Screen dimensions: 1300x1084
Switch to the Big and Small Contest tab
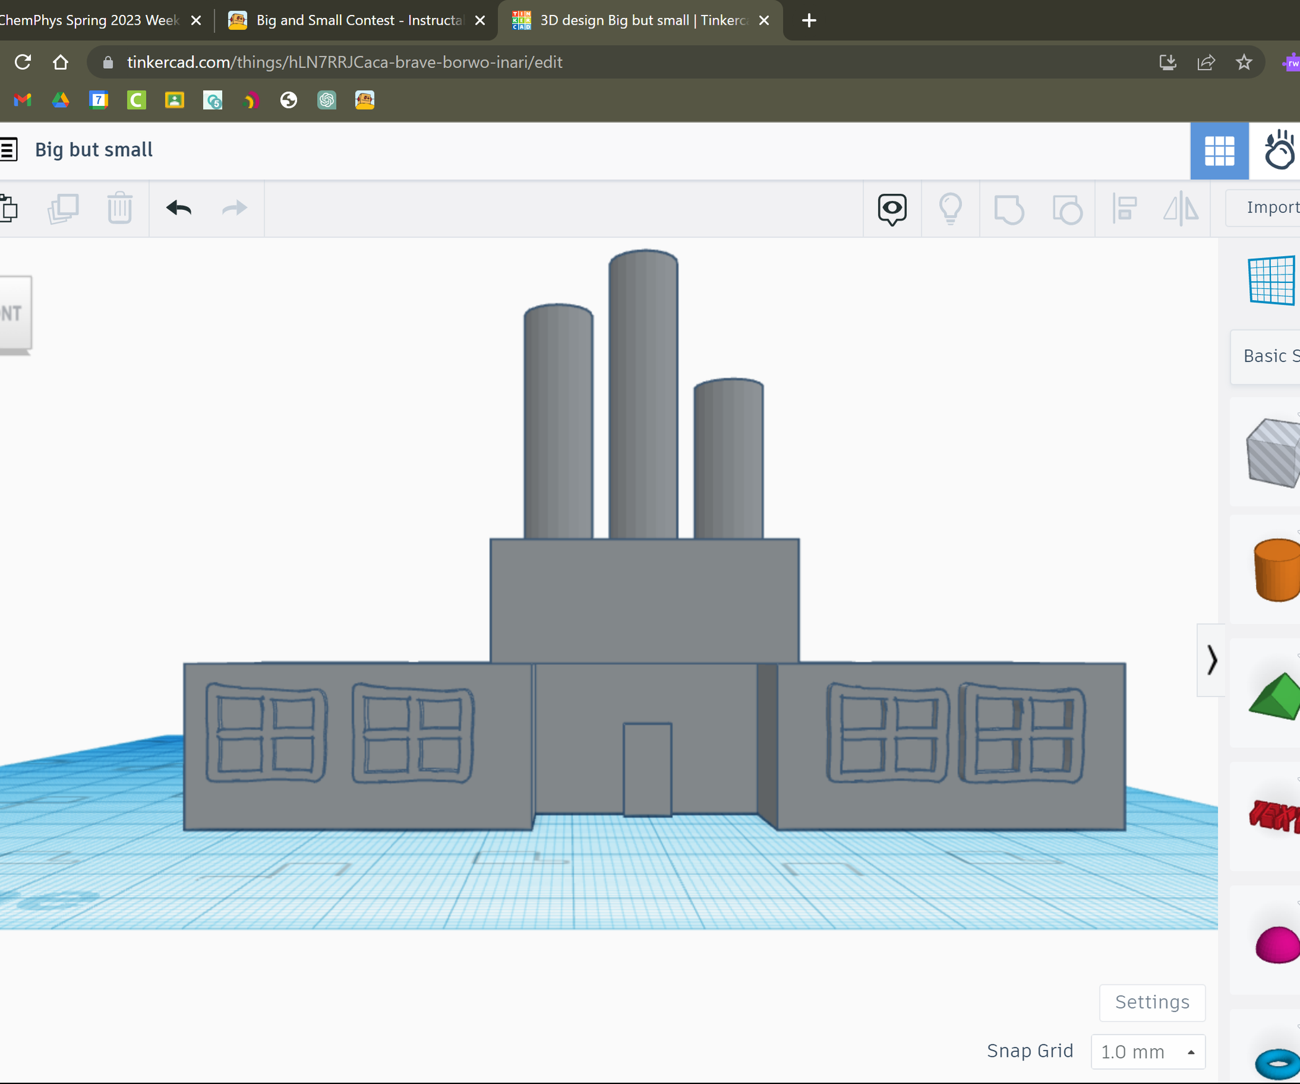(x=359, y=20)
